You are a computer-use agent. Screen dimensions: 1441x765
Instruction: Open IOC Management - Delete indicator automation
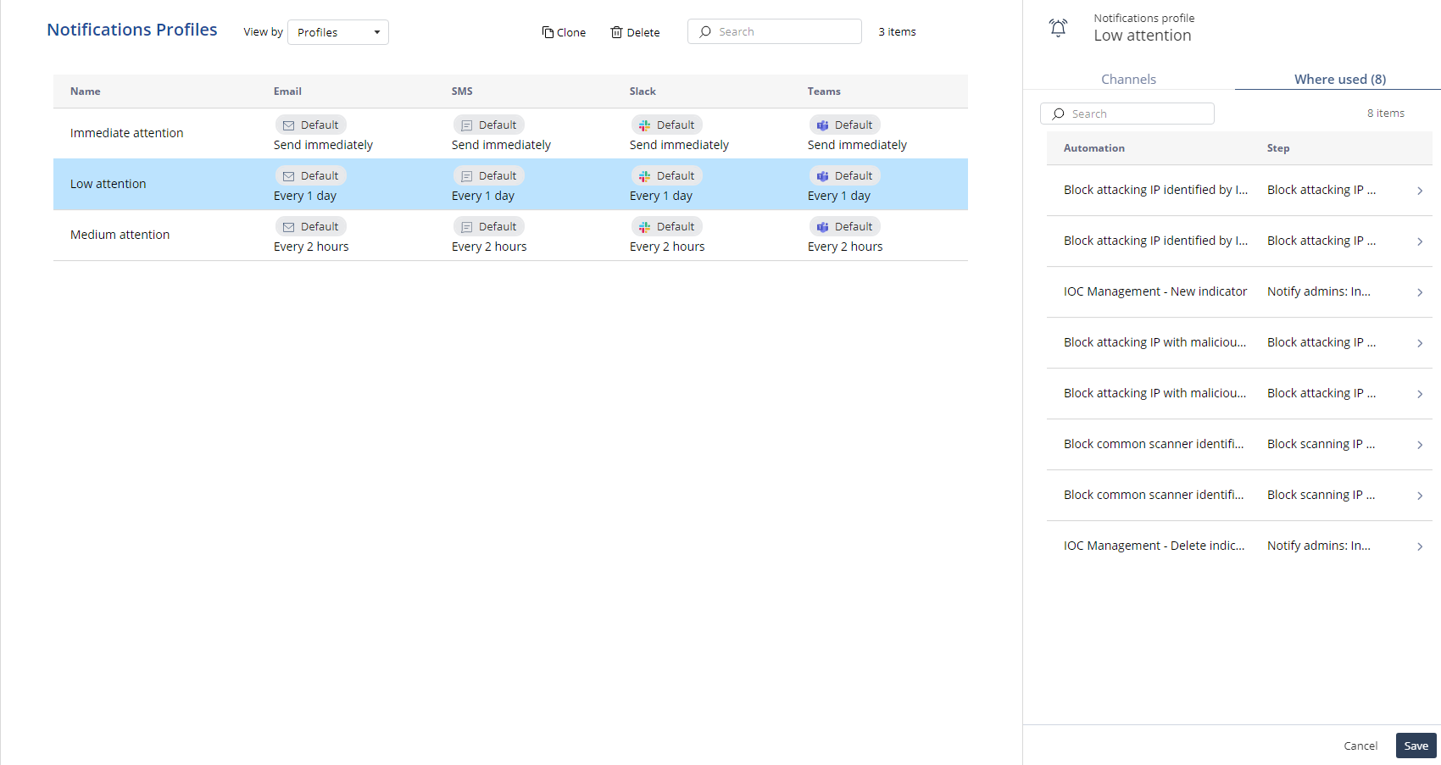click(1154, 546)
